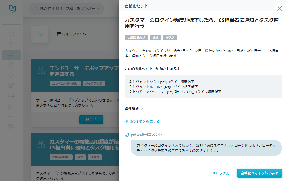Click the エンドユーザーにポップアップ card title
Screen dimensions: 286x181
pos(84,71)
